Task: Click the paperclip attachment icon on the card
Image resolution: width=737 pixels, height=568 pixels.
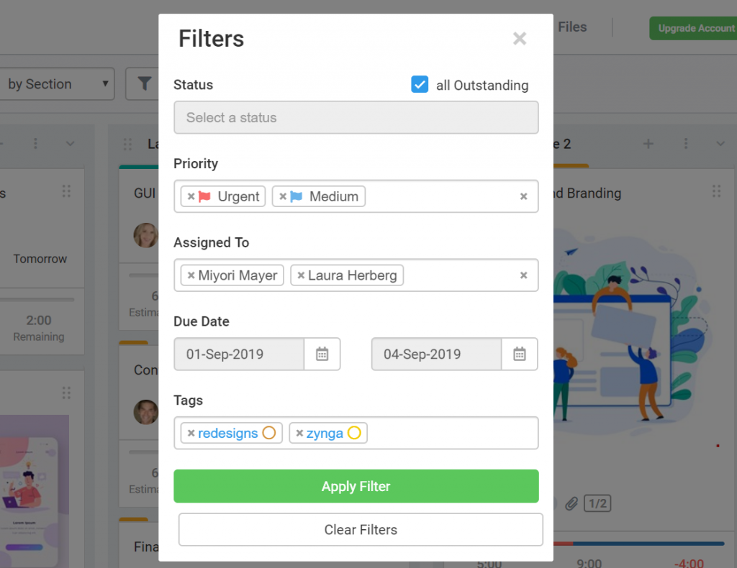Action: [x=572, y=503]
